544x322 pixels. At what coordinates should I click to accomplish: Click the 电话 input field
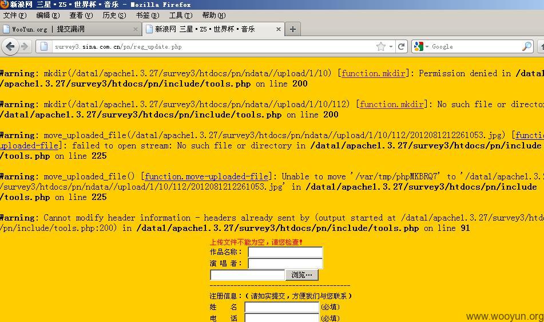(281, 317)
